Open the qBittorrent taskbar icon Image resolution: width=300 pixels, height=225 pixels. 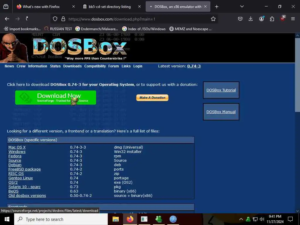(x=173, y=219)
